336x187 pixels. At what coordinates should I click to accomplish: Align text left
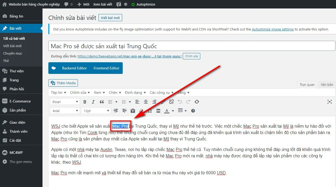tap(137, 102)
